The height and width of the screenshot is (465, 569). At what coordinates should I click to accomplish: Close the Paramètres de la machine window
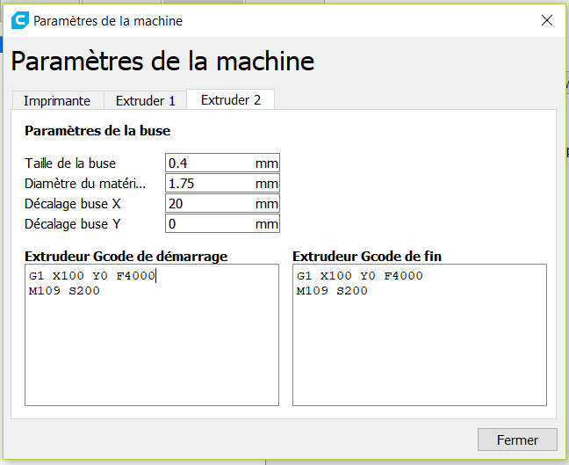(x=547, y=20)
